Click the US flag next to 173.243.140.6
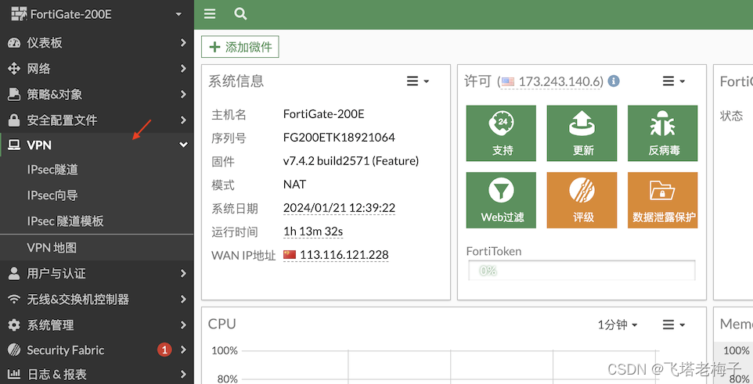 pyautogui.click(x=507, y=82)
